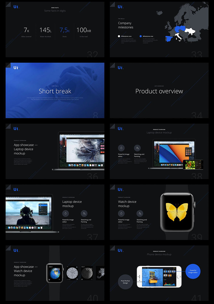Click the Short break slide title
This screenshot has width=214, height=304.
pos(55,91)
